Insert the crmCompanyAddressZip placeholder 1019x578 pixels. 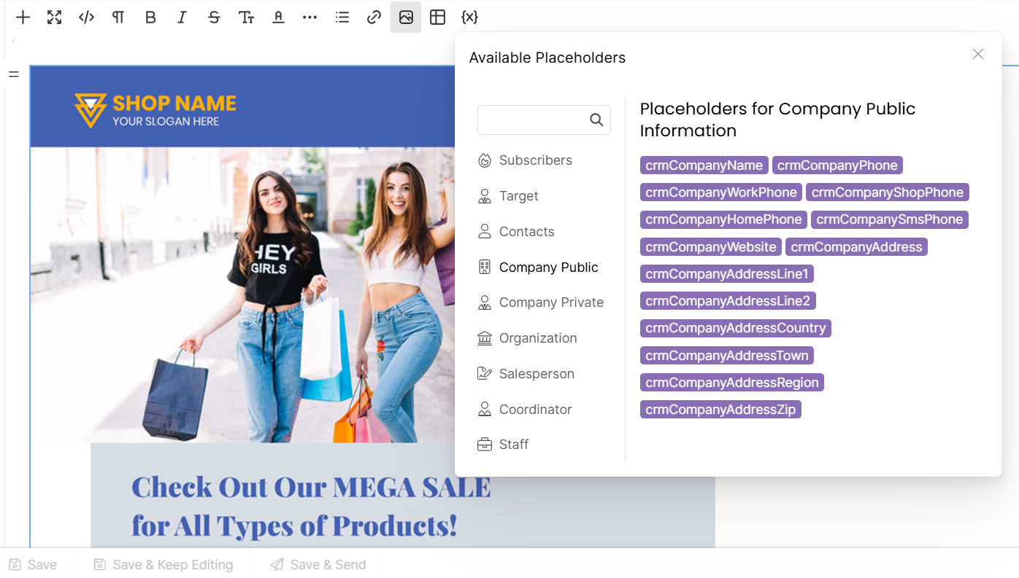[x=720, y=410]
